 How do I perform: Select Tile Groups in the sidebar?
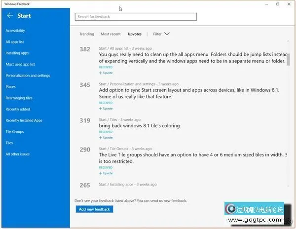(15, 132)
